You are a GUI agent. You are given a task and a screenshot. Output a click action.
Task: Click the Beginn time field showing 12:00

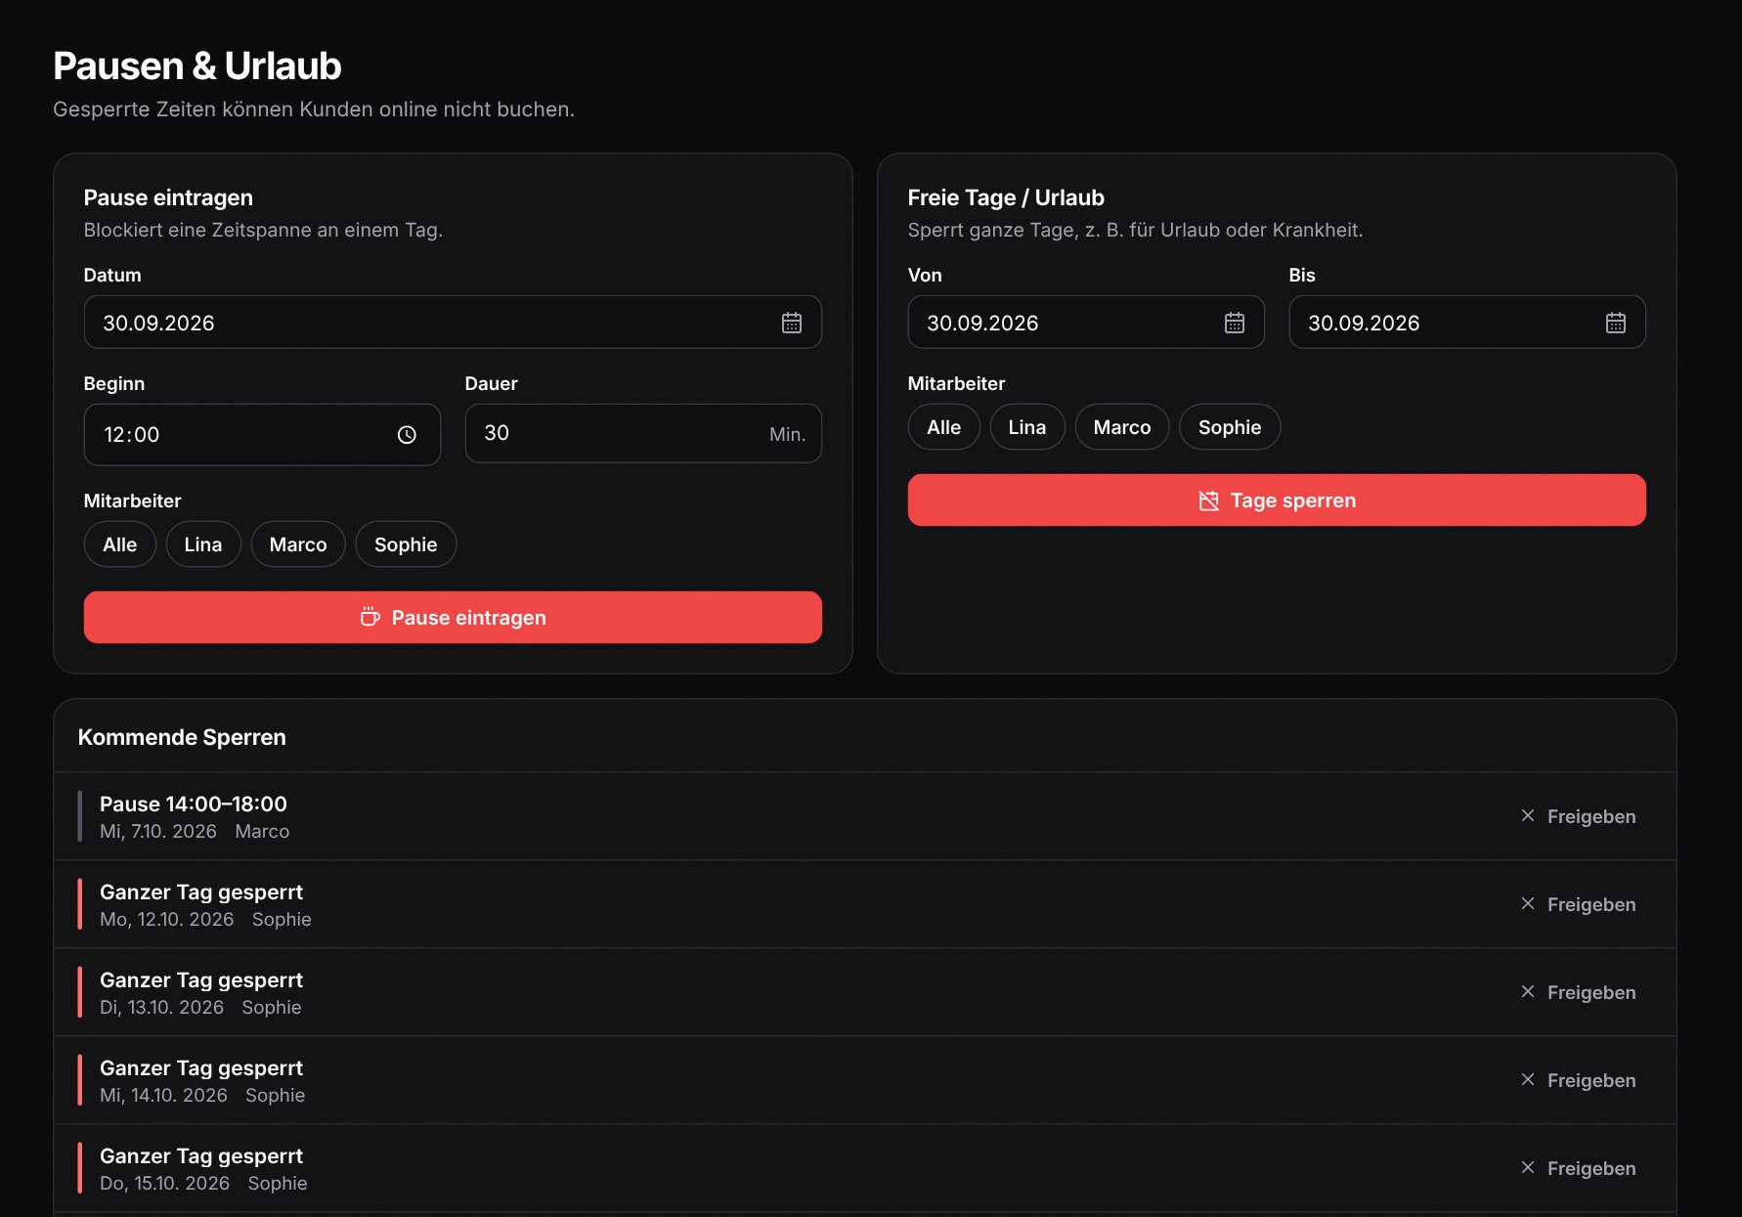(262, 435)
